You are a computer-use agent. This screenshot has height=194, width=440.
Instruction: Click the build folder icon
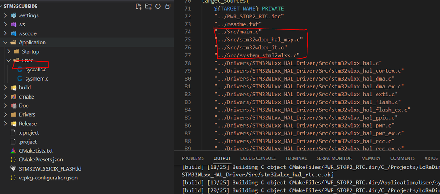(x=13, y=88)
